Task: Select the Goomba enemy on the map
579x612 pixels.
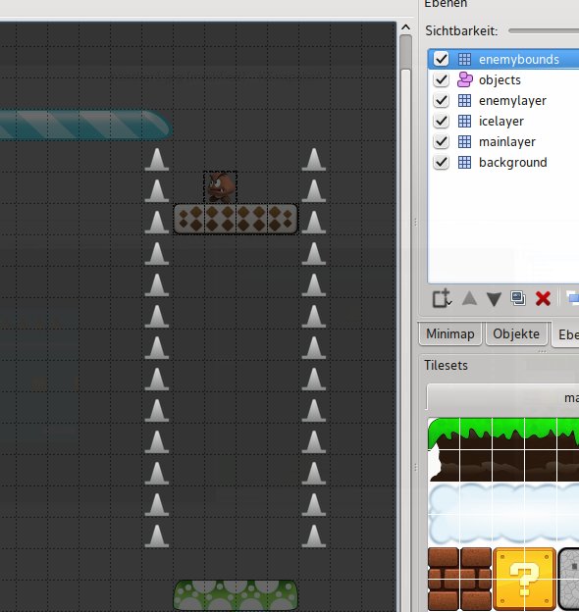Action: pos(221,187)
